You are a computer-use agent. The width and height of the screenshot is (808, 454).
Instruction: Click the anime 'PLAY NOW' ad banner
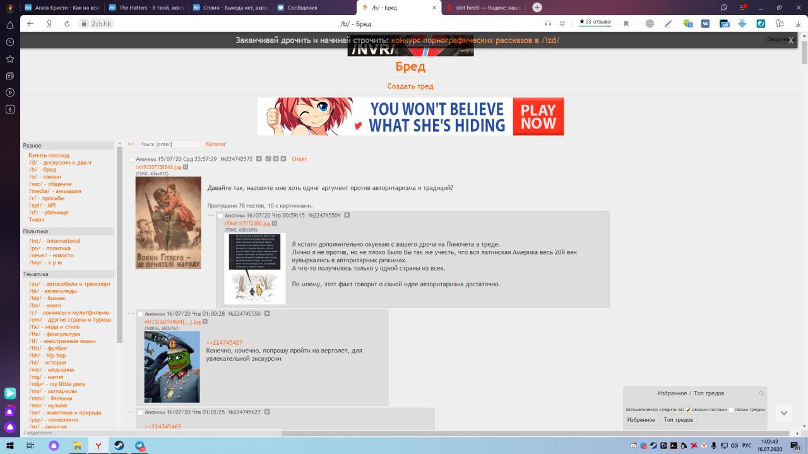410,116
